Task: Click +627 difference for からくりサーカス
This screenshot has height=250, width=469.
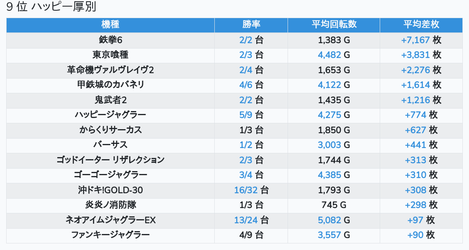Action: click(x=416, y=130)
